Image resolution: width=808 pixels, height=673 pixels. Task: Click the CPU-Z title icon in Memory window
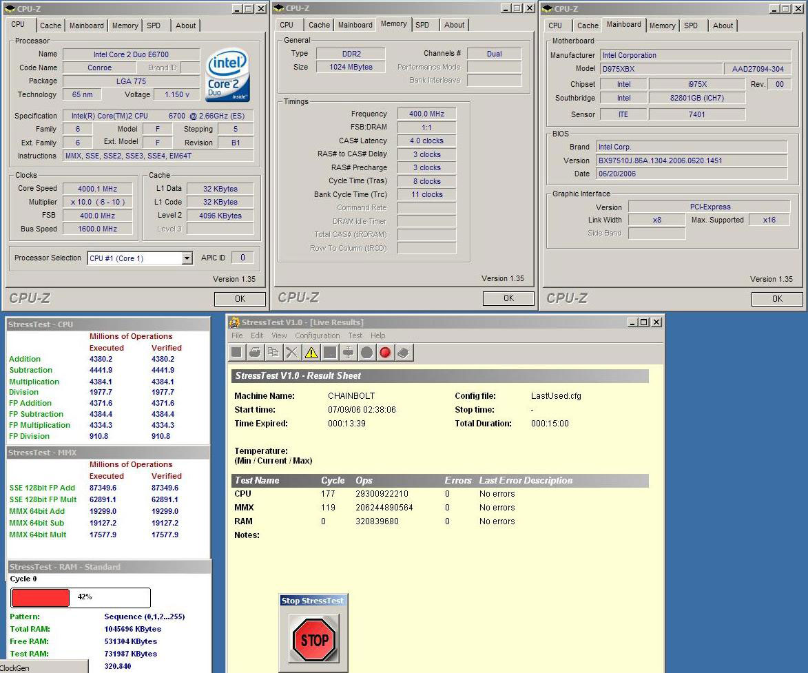pyautogui.click(x=279, y=8)
